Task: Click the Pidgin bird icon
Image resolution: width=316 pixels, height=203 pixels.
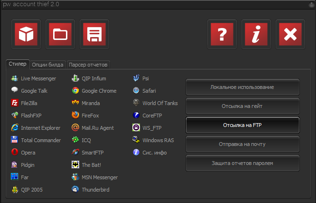Action: (15, 164)
